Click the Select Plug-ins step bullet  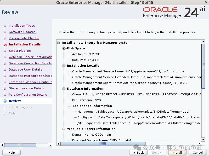coord(5,51)
